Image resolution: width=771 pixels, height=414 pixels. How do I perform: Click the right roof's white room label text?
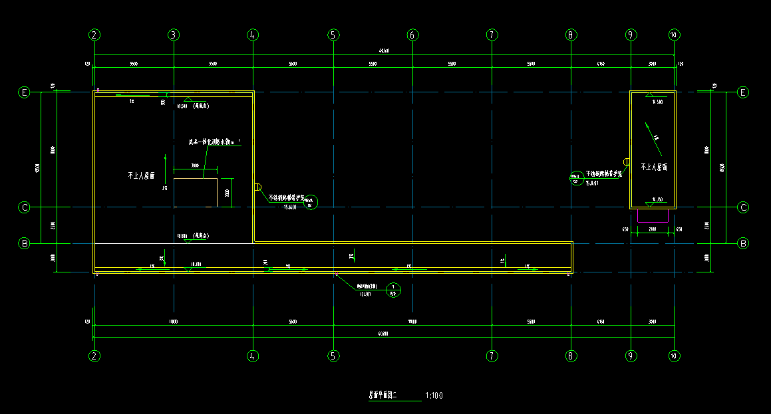[x=654, y=167]
